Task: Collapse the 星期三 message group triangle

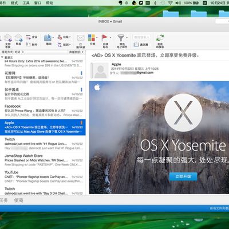Action: coord(2,57)
